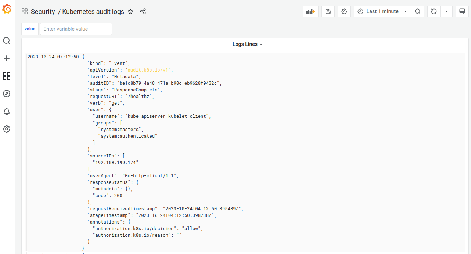Open the Explore compass icon

click(7, 94)
